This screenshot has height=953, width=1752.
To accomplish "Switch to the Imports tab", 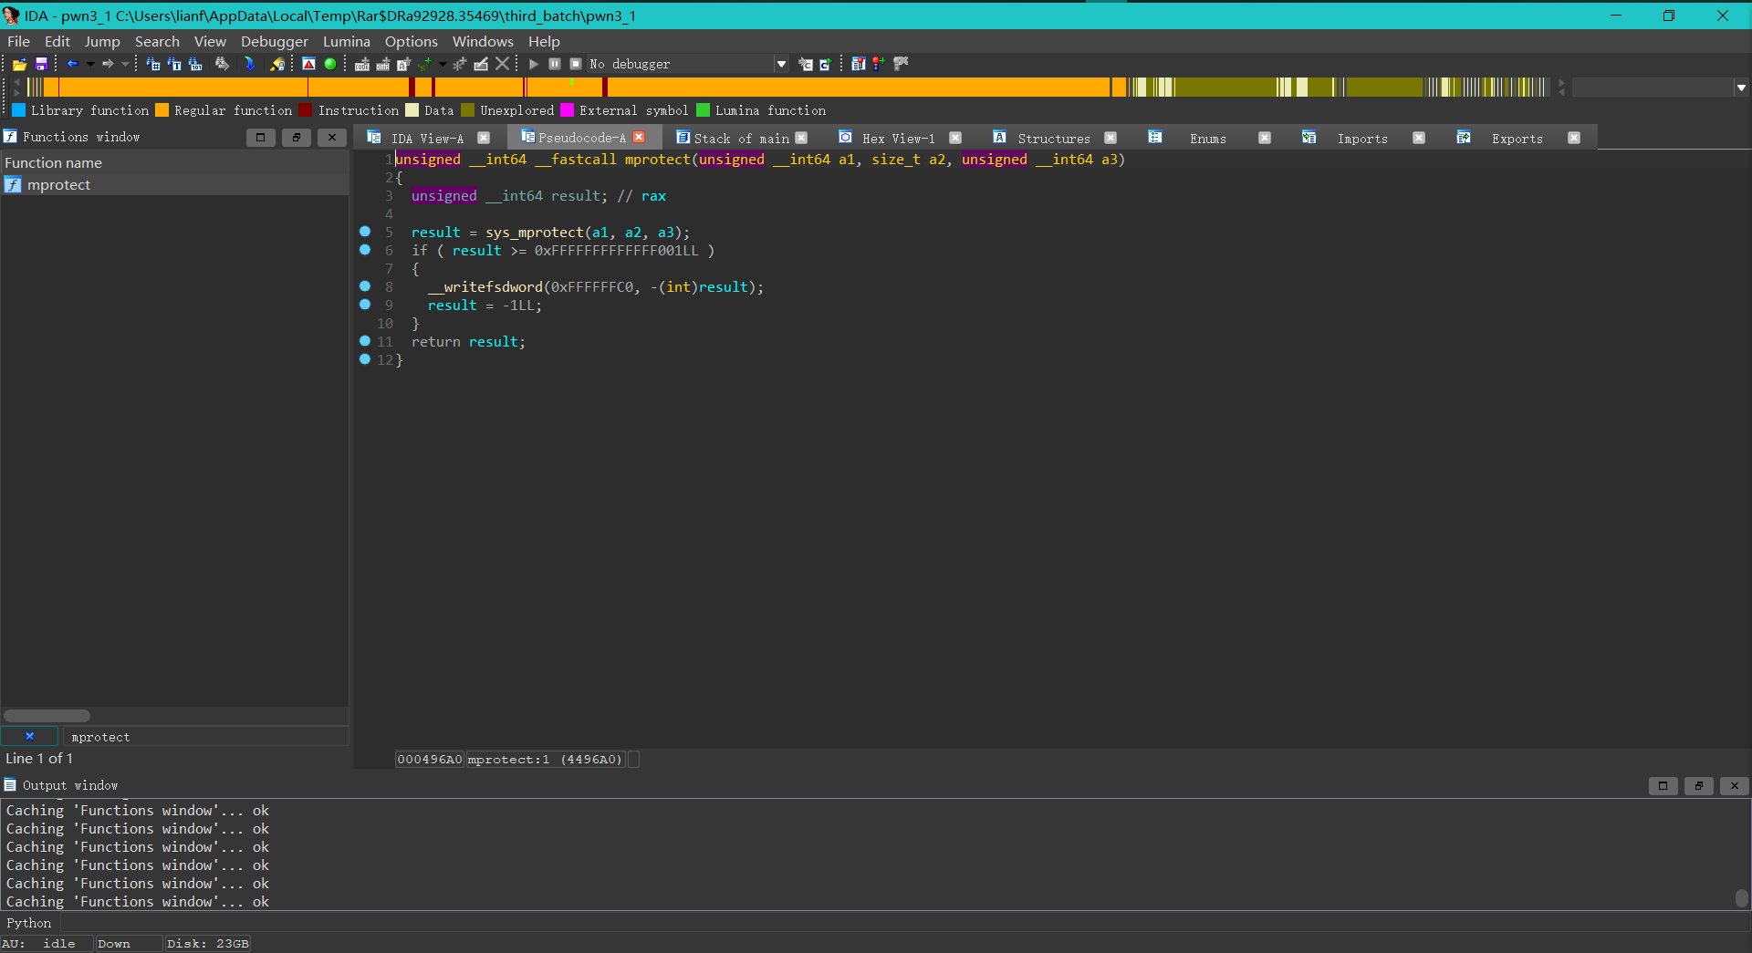I will click(1362, 139).
